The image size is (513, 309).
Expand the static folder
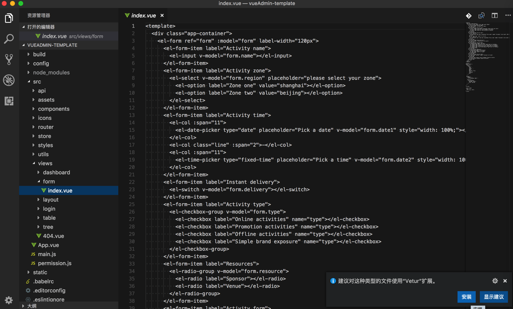tap(29, 272)
